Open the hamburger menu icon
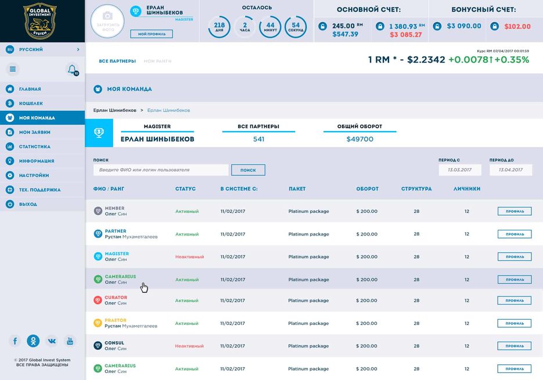 tap(13, 69)
